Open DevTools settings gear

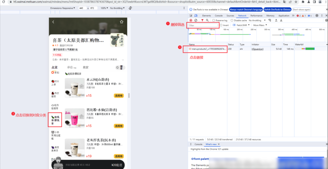(x=317, y=15)
